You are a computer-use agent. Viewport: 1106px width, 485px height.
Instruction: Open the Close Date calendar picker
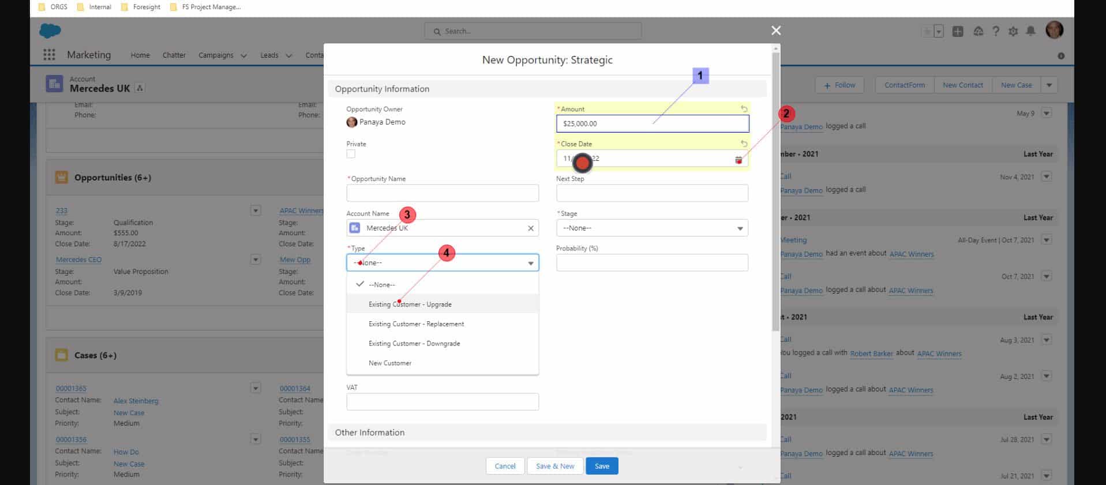coord(738,160)
